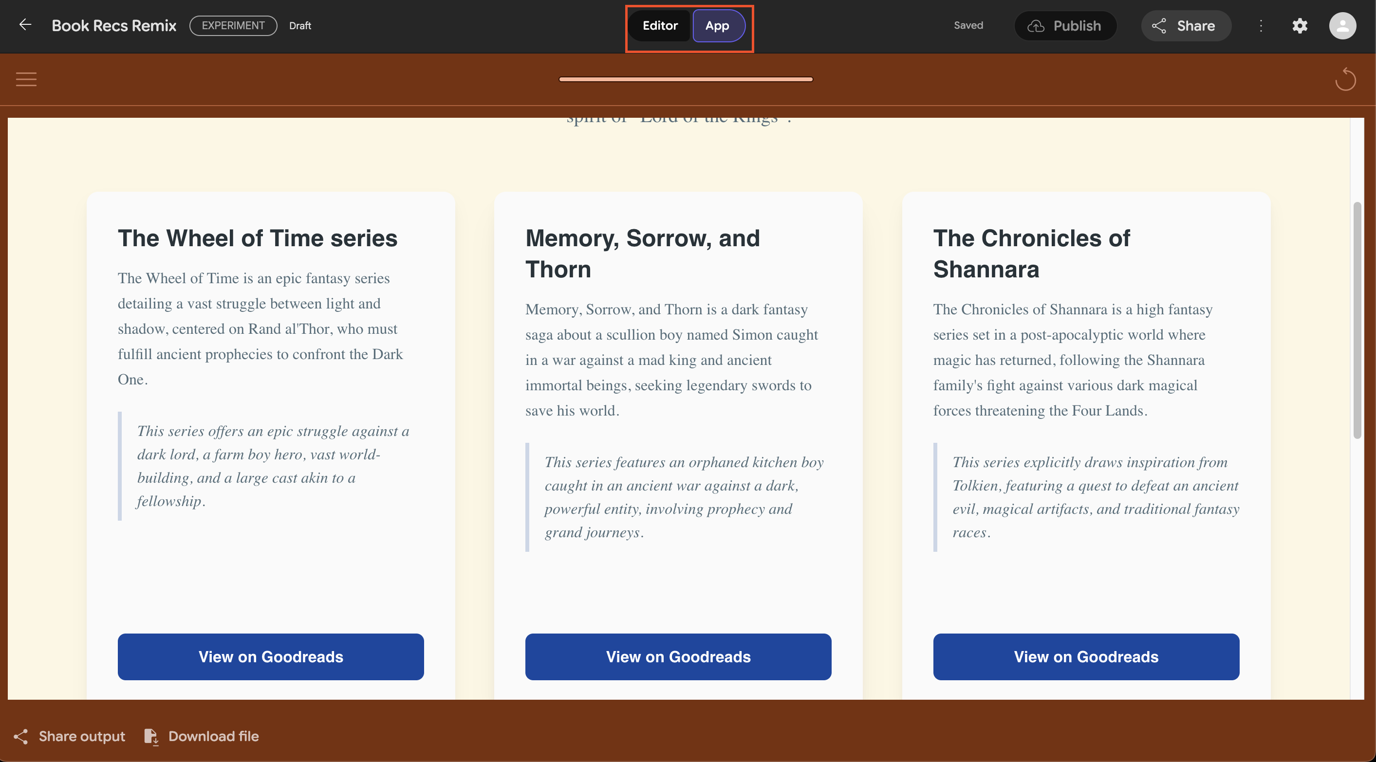Image resolution: width=1376 pixels, height=762 pixels.
Task: Click the Draft status label
Action: point(299,26)
